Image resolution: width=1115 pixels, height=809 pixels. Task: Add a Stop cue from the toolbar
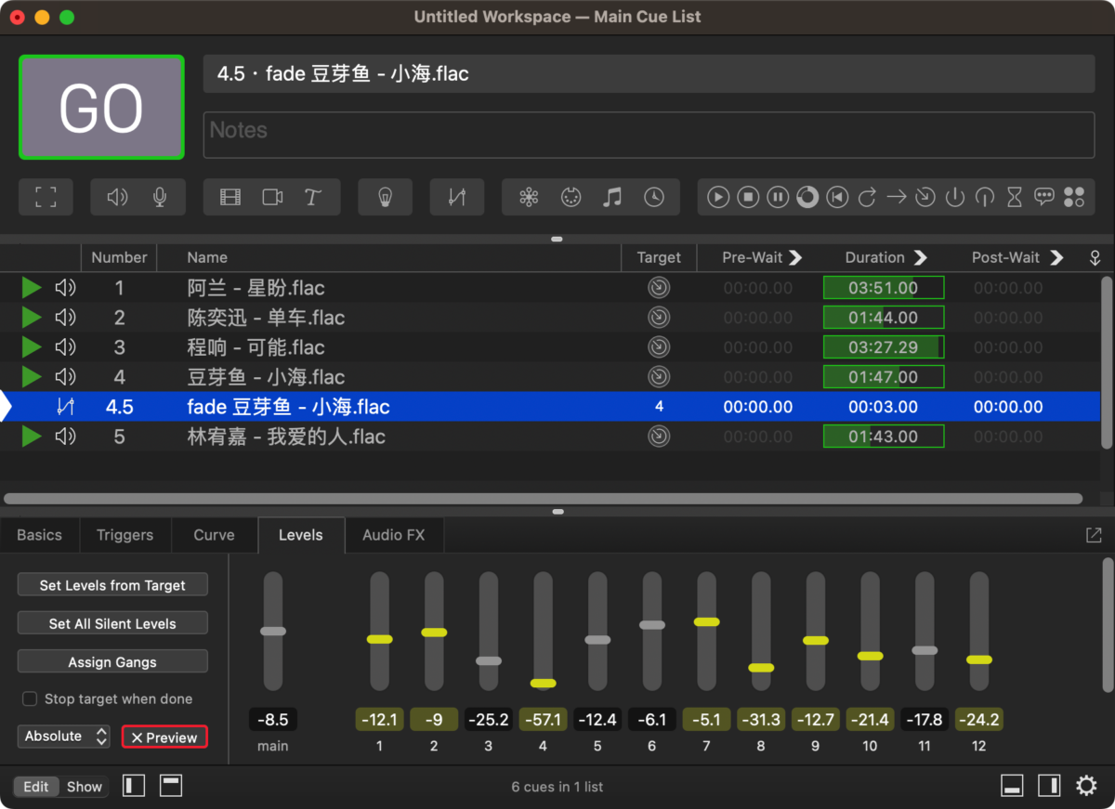coord(748,197)
